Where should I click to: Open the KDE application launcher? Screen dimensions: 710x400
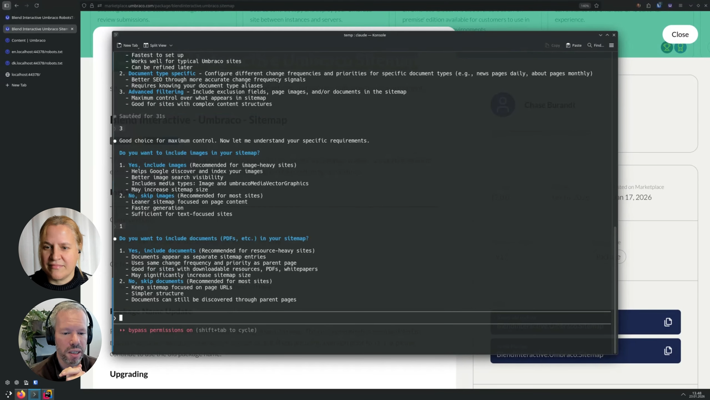pos(8,394)
